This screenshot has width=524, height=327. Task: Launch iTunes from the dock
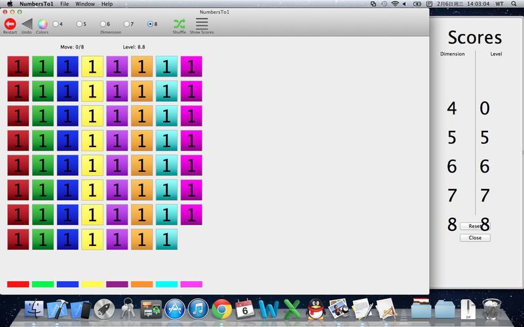coord(198,309)
